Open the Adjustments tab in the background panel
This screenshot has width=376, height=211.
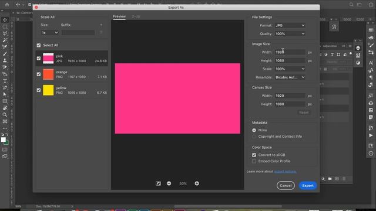coord(330,46)
